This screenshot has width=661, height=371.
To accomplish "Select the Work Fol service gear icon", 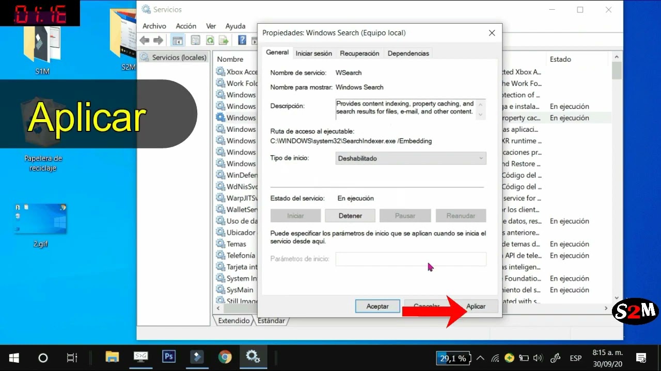I will 221,83.
